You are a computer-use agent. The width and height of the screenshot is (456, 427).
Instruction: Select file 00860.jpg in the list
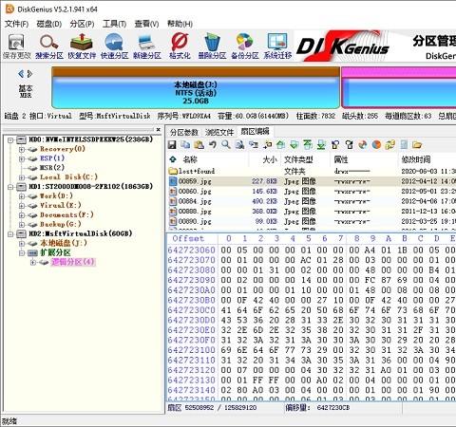312,192
